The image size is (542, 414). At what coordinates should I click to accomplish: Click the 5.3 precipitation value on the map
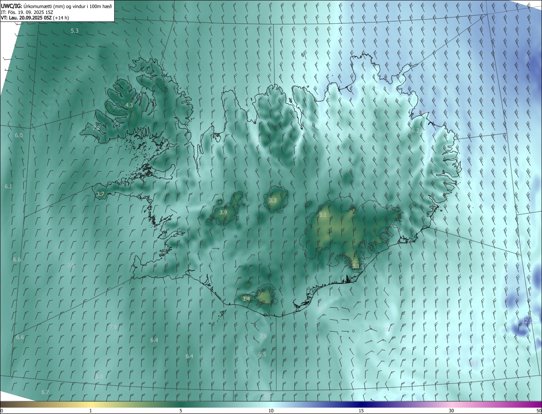tap(75, 30)
